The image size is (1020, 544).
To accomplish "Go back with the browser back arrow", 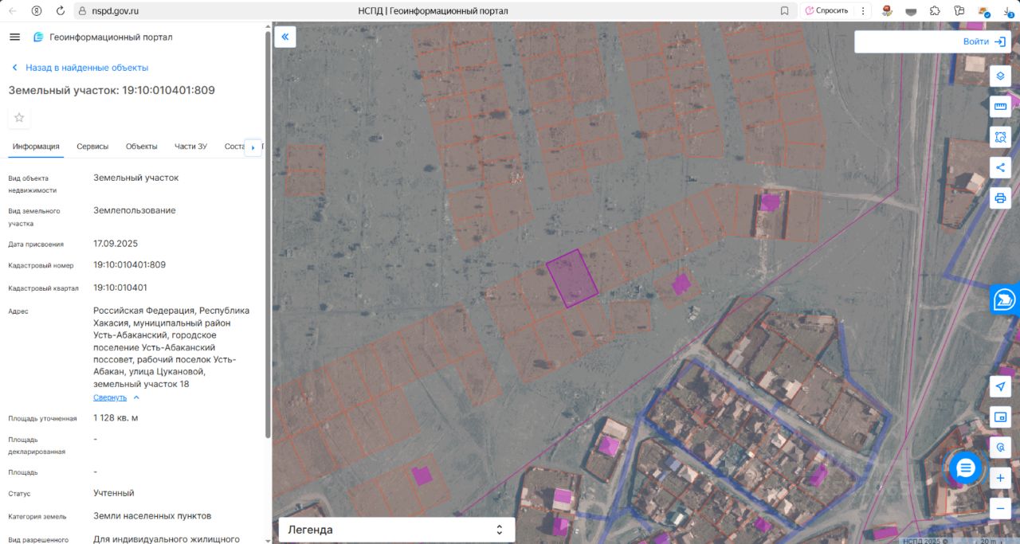I will (x=13, y=11).
